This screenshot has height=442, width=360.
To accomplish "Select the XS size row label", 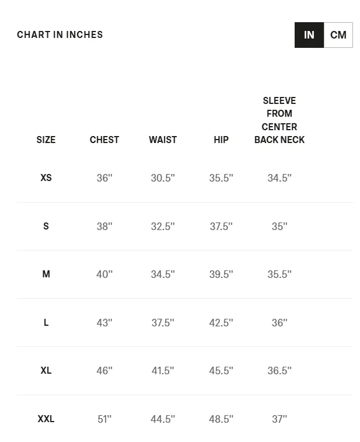I will (x=46, y=178).
